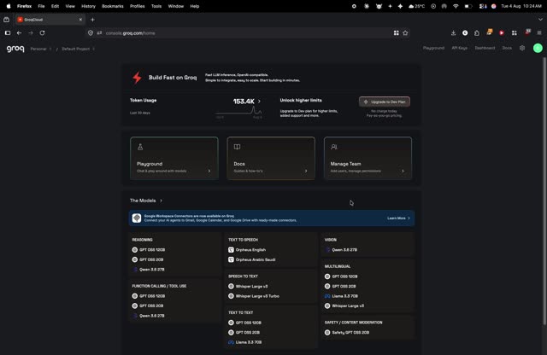This screenshot has height=355, width=547.
Task: Open Firefox File menu
Action: pyautogui.click(x=41, y=6)
